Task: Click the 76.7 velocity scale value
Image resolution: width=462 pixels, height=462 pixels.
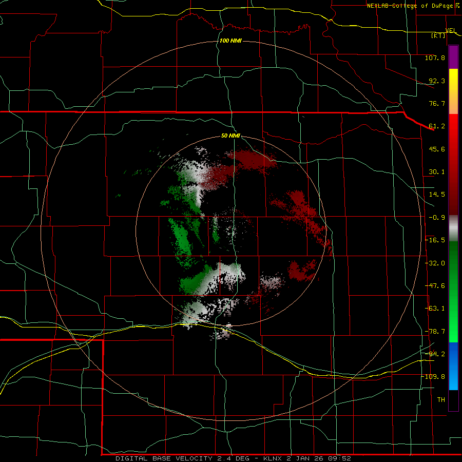Action: coord(437,103)
